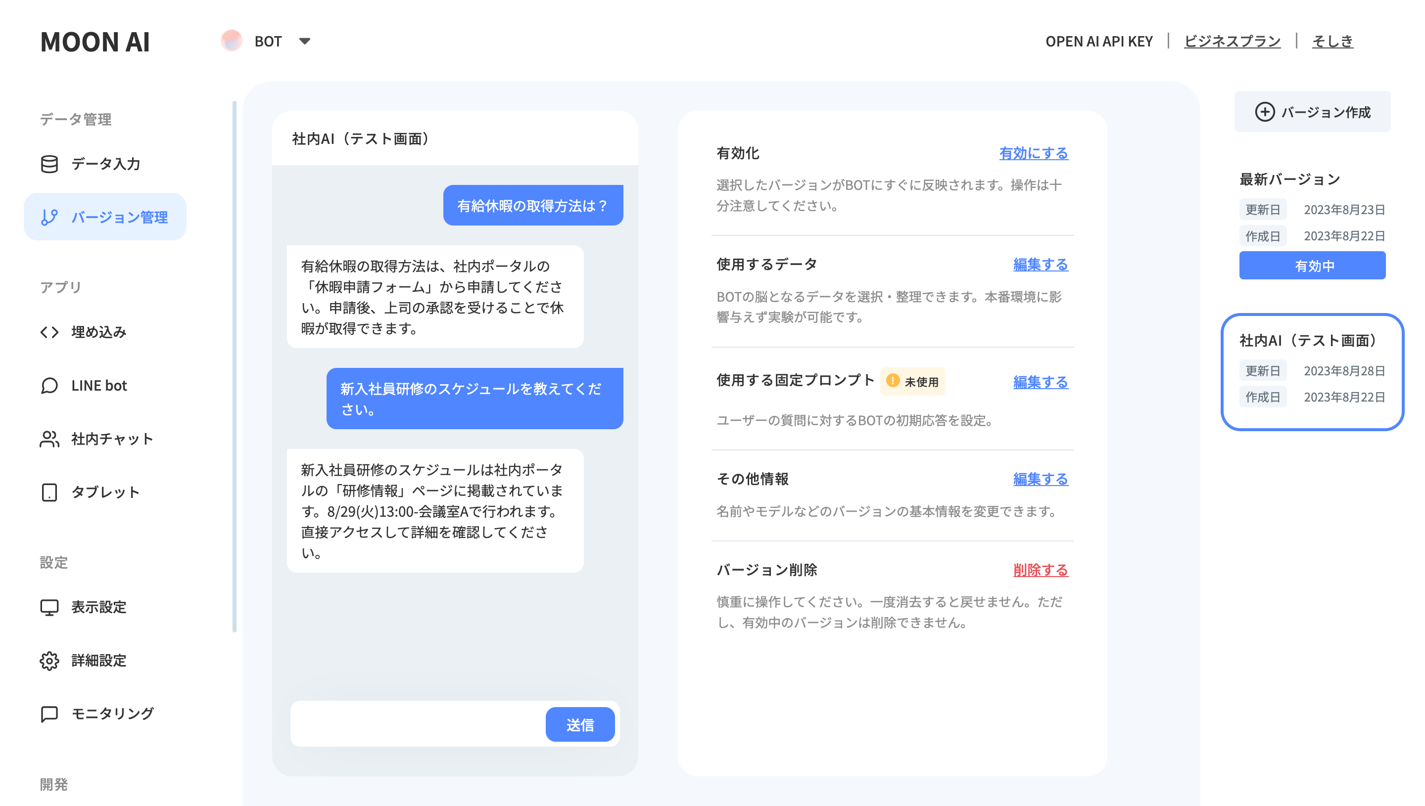Open the ビジネスプラン link
The height and width of the screenshot is (806, 1425).
(x=1232, y=41)
